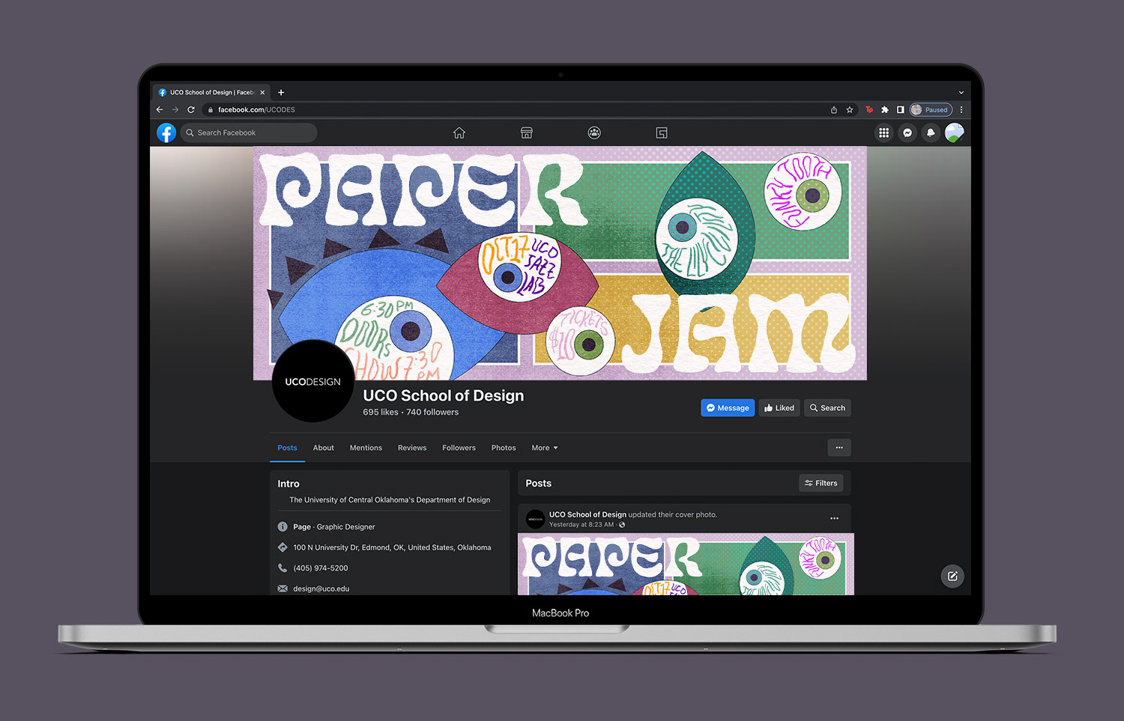This screenshot has width=1124, height=721.
Task: Click the Posts section heading
Action: [x=539, y=484]
